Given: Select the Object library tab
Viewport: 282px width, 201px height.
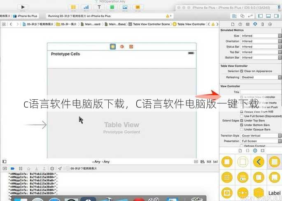Looking at the screenshot, I should tap(255, 151).
